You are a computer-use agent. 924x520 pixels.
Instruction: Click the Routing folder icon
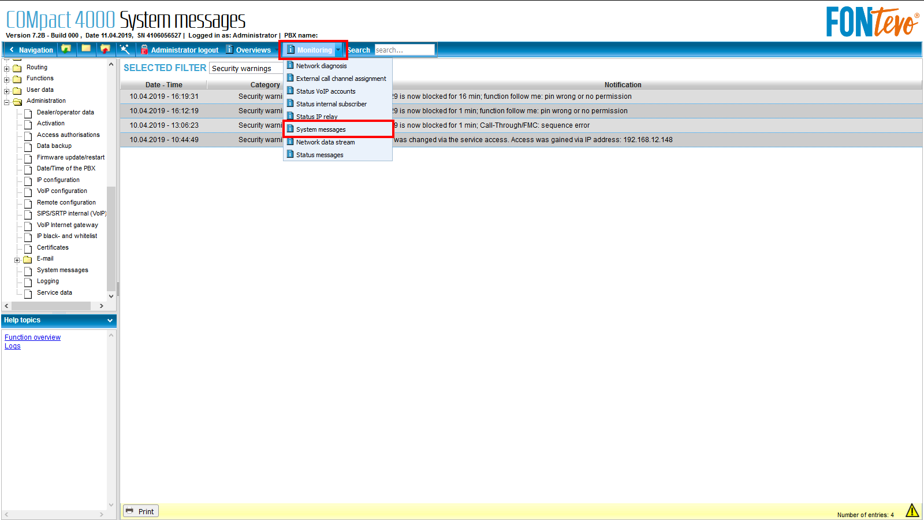point(17,68)
